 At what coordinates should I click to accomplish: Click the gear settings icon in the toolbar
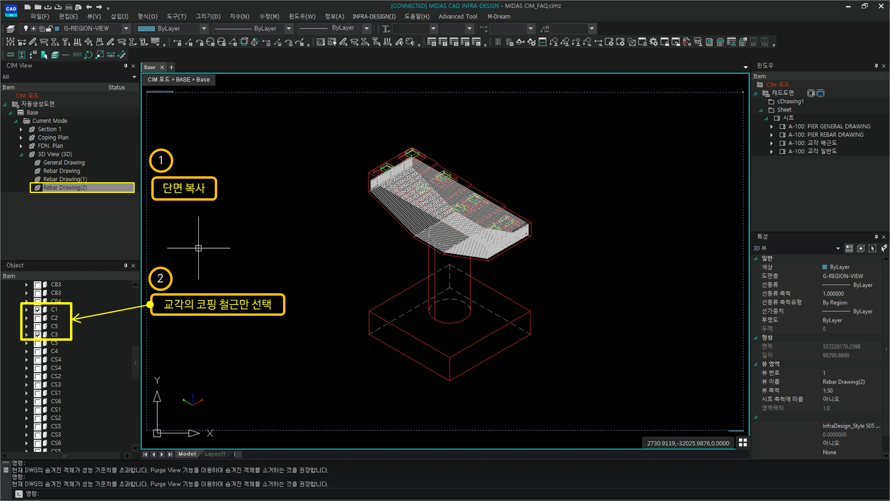653,42
